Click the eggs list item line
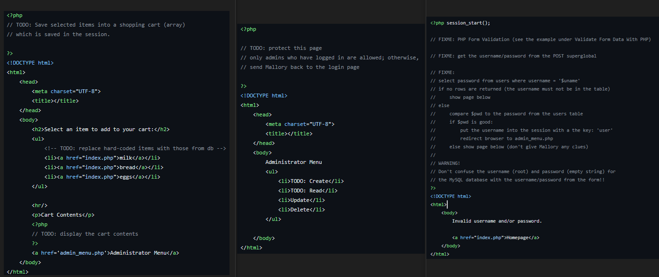This screenshot has height=277, width=659. point(102,177)
